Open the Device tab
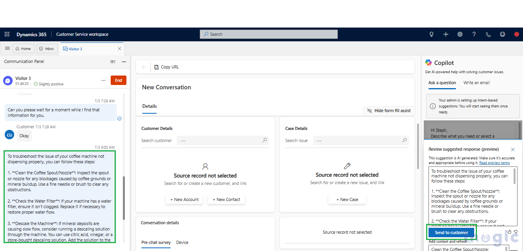The height and width of the screenshot is (251, 523). coord(182,243)
